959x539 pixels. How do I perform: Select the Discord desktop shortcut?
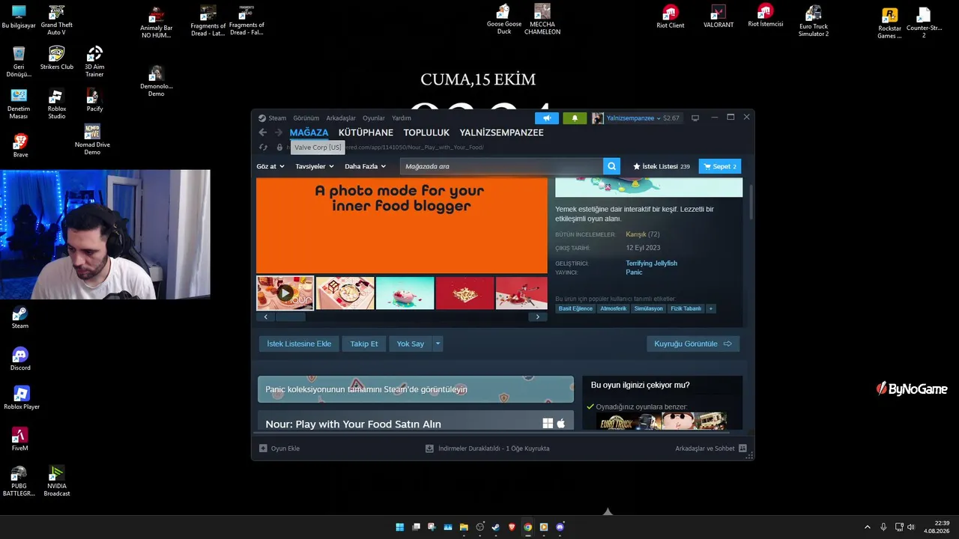coord(20,359)
